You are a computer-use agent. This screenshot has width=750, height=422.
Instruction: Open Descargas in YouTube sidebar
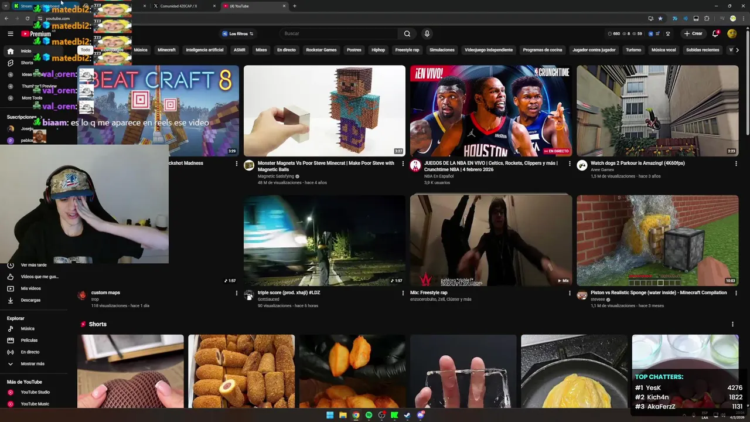(30, 300)
